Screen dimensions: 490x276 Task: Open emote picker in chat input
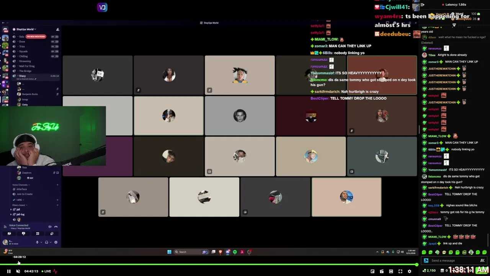point(482,261)
